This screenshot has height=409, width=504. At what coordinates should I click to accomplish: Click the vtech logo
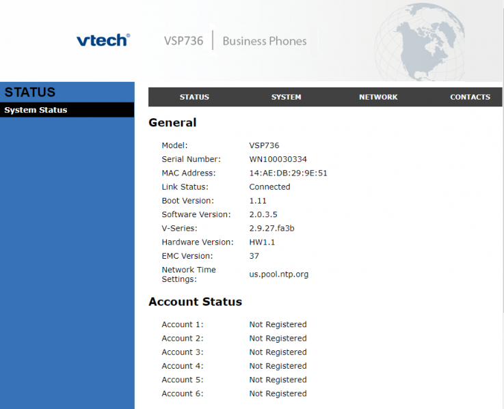pos(103,40)
